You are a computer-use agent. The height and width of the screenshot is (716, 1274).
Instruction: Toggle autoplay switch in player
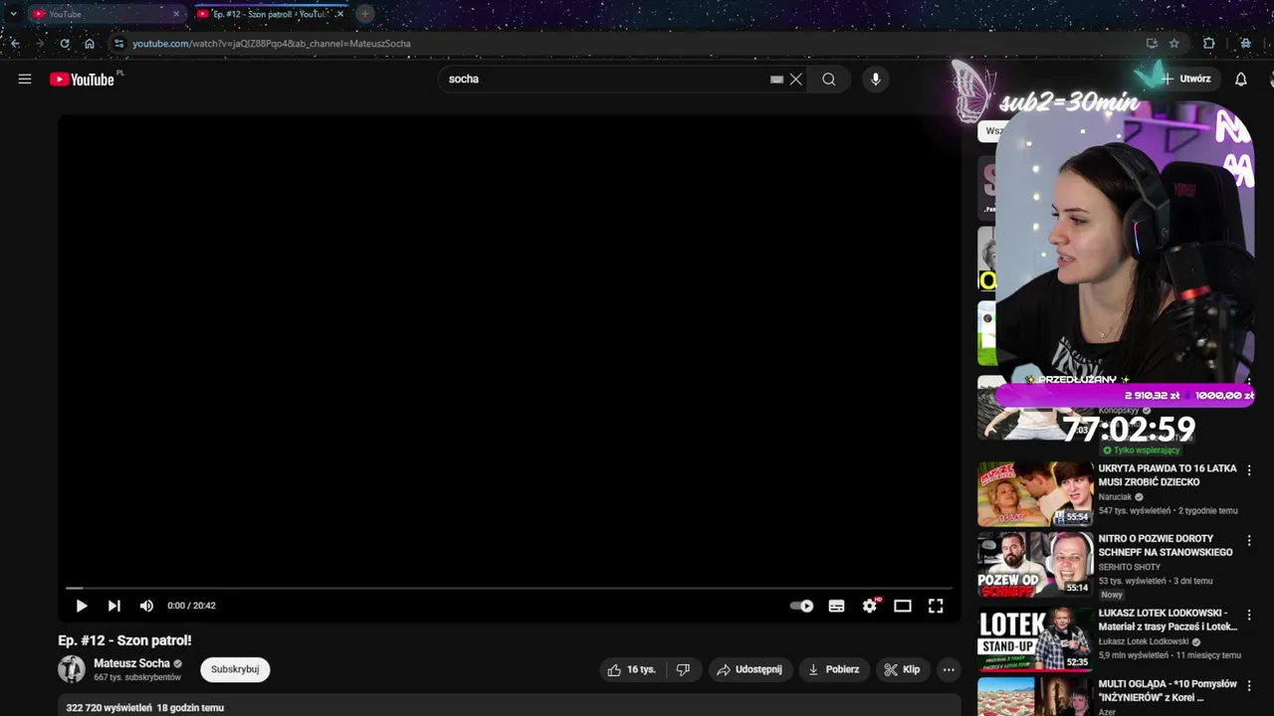tap(802, 606)
